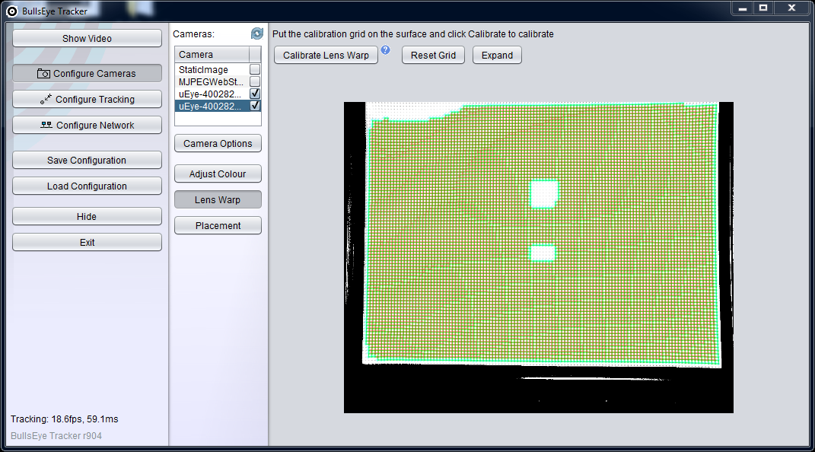Click the Save Configuration button
This screenshot has height=452, width=815.
[x=87, y=161]
